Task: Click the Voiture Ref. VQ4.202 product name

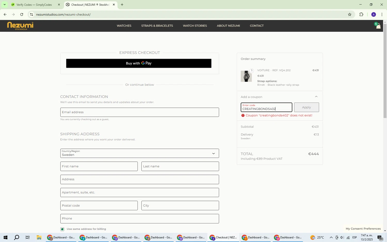Action: pyautogui.click(x=274, y=70)
